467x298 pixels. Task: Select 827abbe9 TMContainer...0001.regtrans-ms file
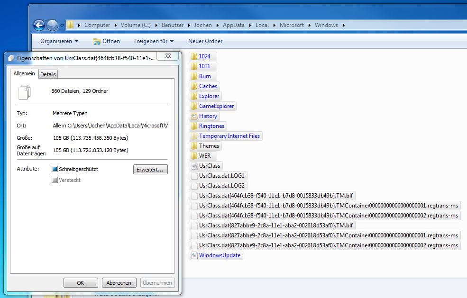pyautogui.click(x=325, y=235)
